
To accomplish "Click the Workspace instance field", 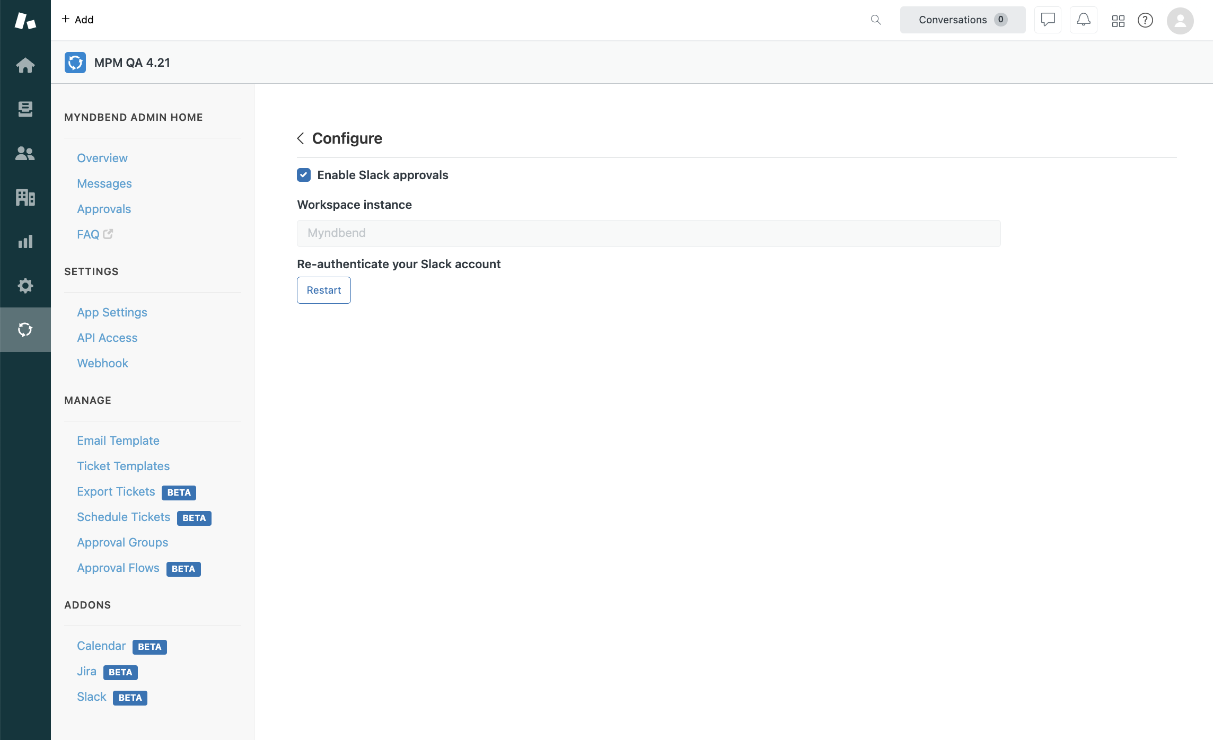I will 649,233.
